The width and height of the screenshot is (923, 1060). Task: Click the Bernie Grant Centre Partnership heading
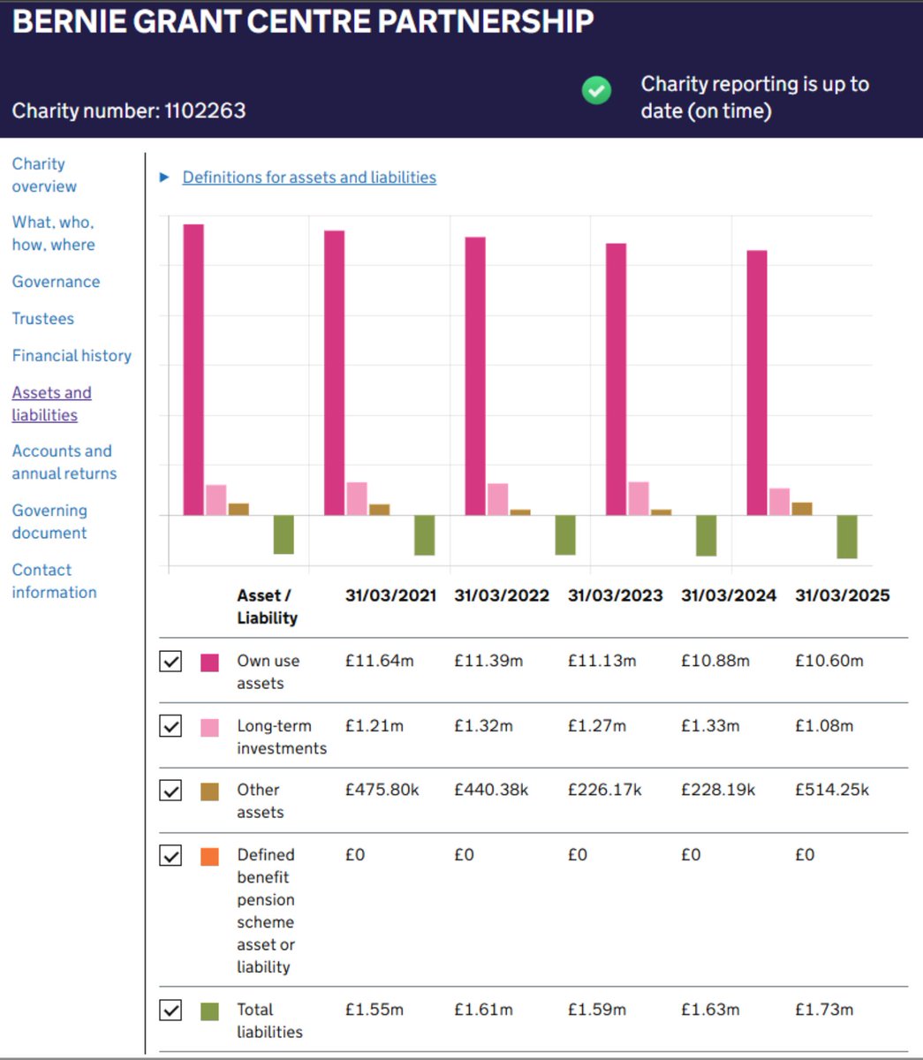tap(303, 21)
